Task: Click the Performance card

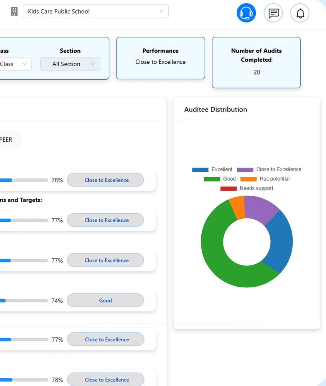Action: point(161,58)
